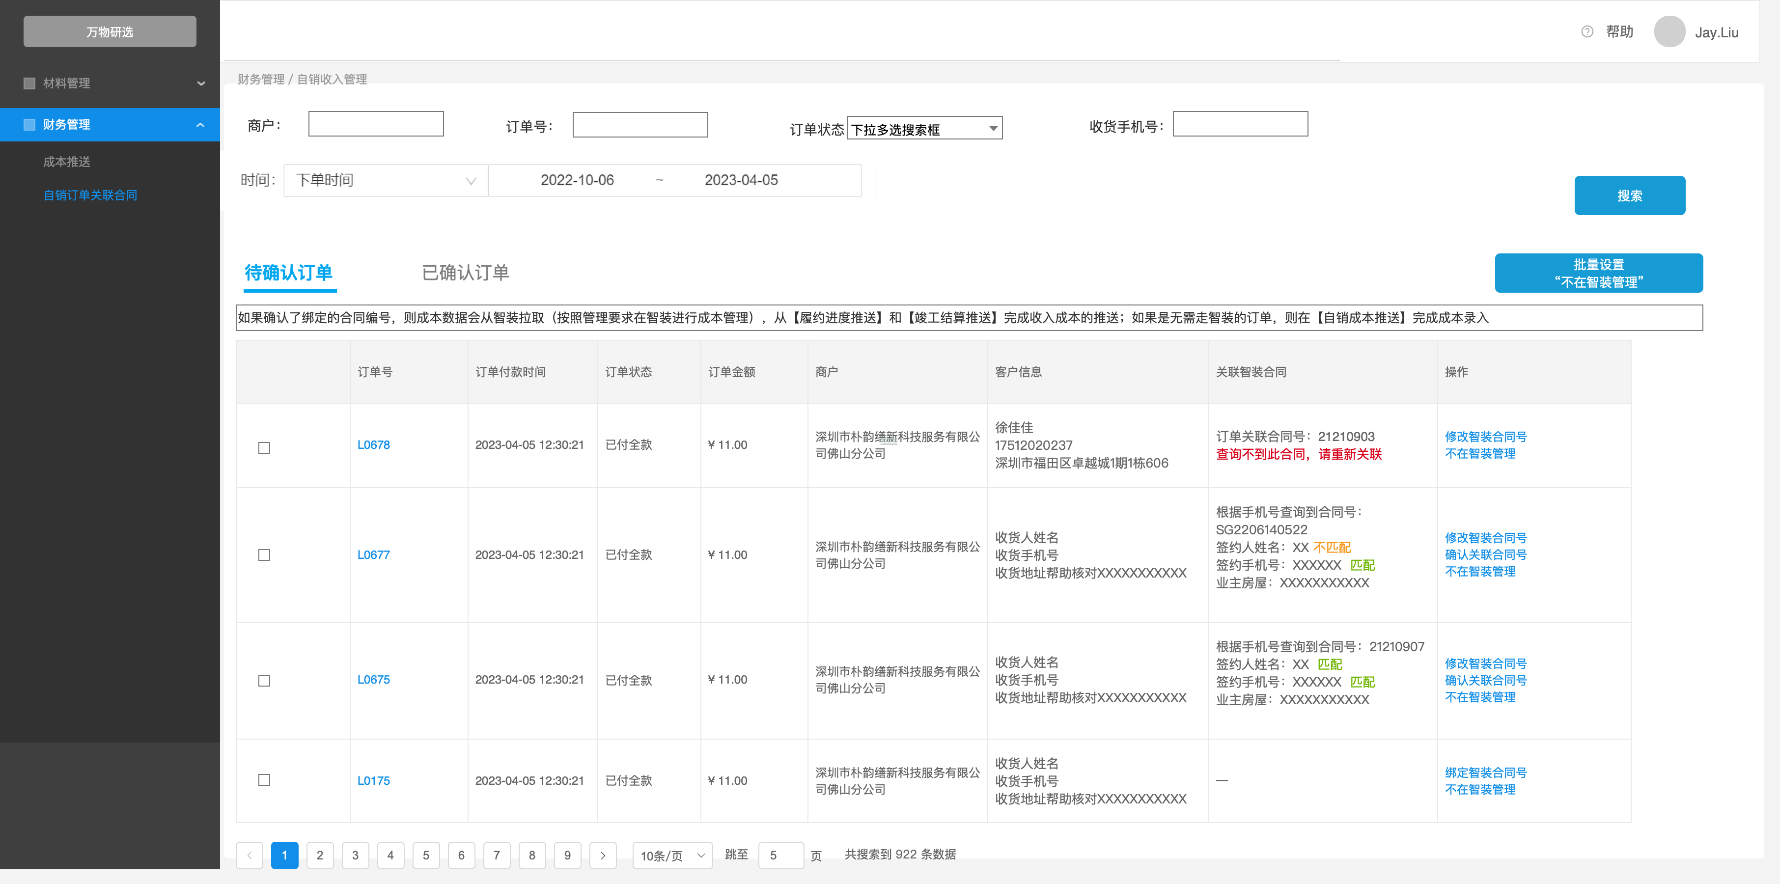Click the 财务管理 square menu icon
1780x884 pixels.
(29, 124)
